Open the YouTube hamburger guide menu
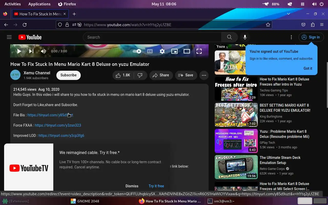Image resolution: width=328 pixels, height=205 pixels. 9,37
